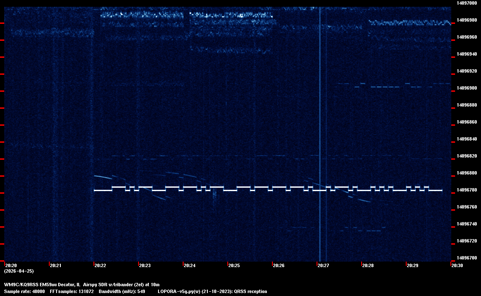Click the LOPORA-v5g.py QRSS reception text
This screenshot has width=481, height=296.
[x=212, y=291]
